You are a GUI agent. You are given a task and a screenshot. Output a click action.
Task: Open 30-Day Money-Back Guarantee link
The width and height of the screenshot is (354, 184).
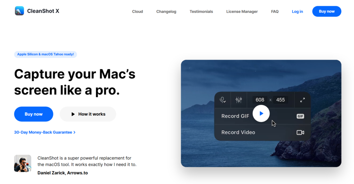pos(45,132)
